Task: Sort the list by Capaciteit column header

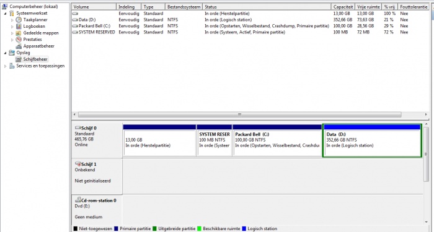Action: click(343, 7)
